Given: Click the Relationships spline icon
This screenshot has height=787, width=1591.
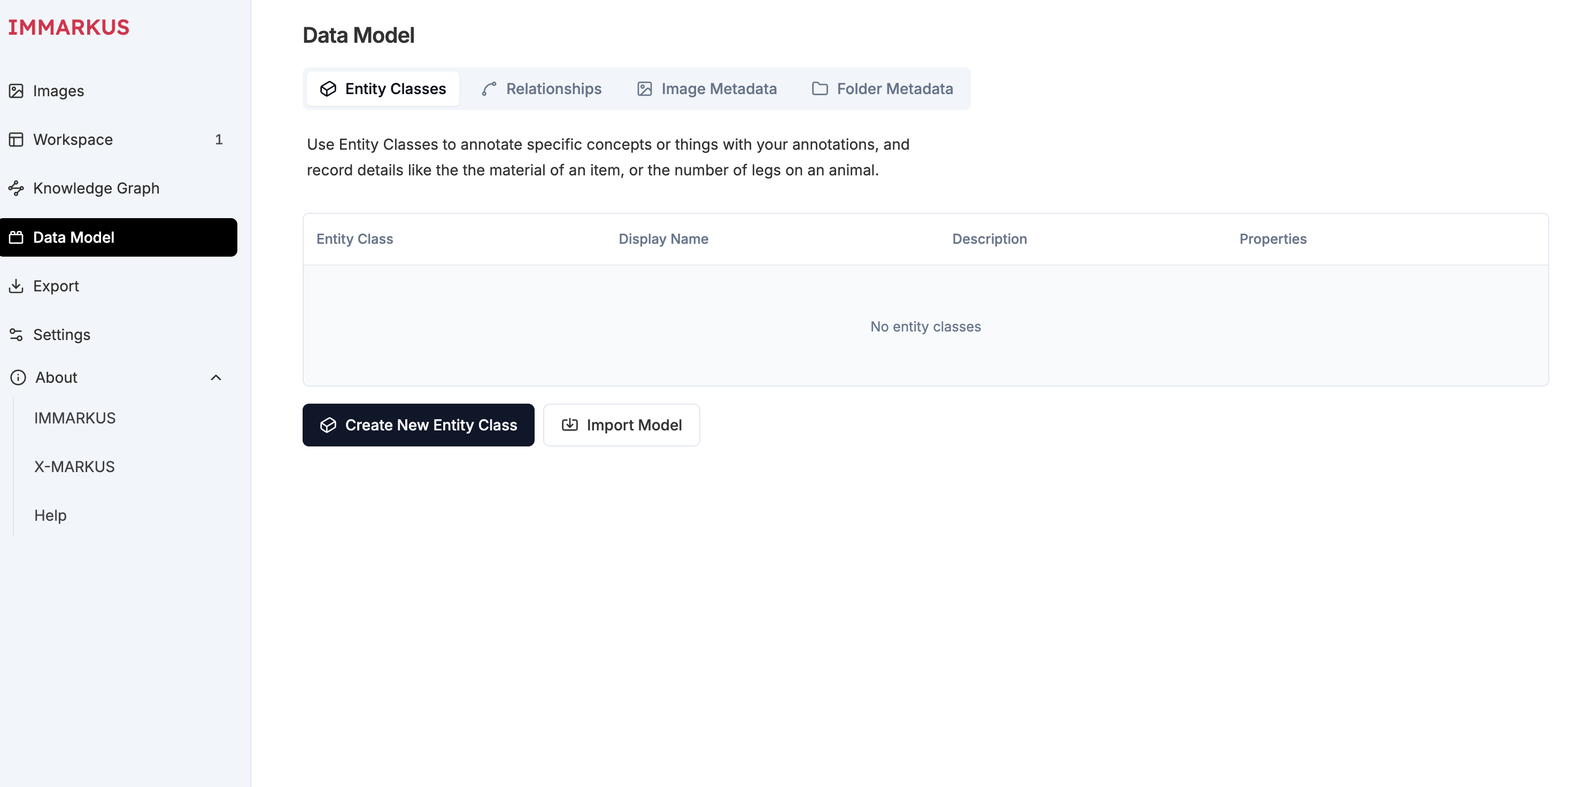Looking at the screenshot, I should (489, 89).
